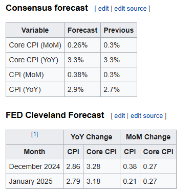Image resolution: width=193 pixels, height=195 pixels.
Task: Click edit source link beside Consensus forecast
Action: (131, 9)
